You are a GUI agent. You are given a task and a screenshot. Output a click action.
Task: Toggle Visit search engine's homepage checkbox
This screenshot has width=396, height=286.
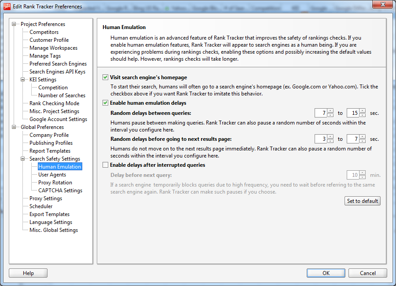tap(105, 77)
